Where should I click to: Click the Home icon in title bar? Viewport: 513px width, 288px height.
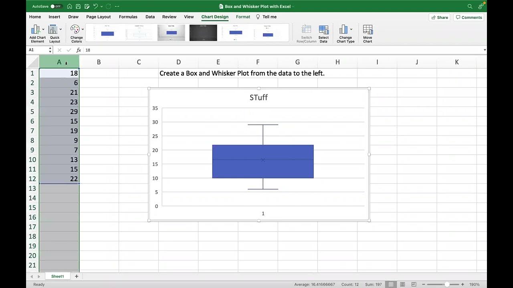click(70, 6)
